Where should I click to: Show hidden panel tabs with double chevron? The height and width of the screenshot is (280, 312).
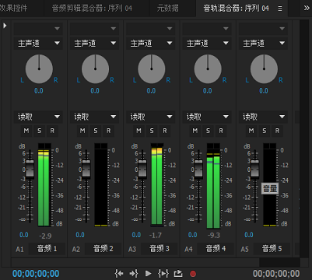coord(307,8)
